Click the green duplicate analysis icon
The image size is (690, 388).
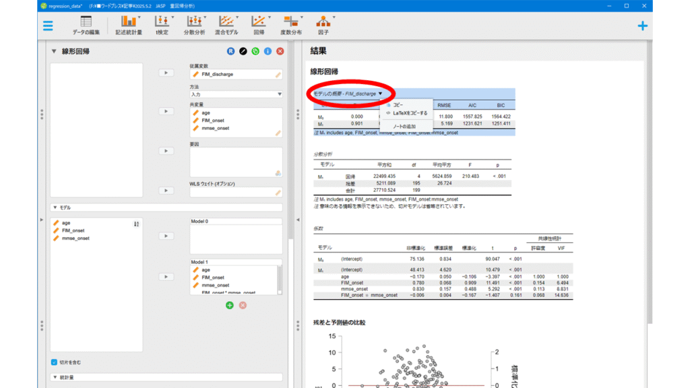(255, 51)
